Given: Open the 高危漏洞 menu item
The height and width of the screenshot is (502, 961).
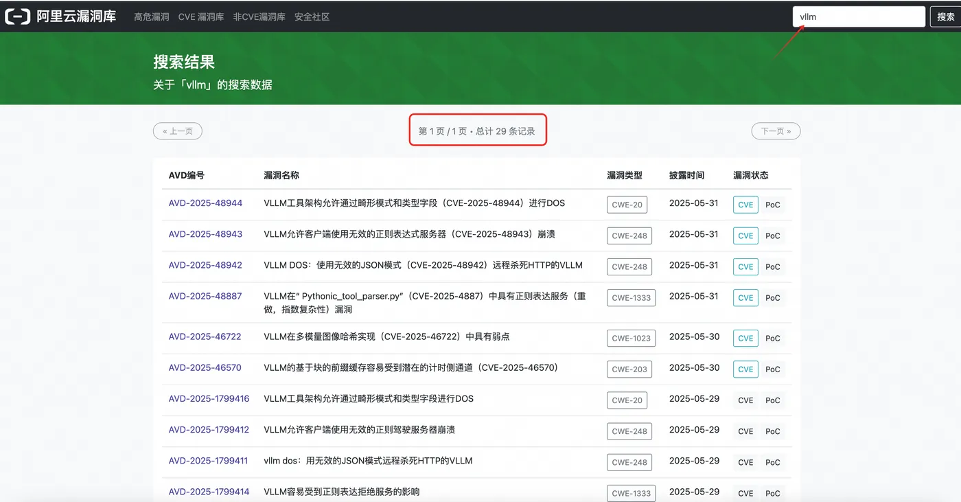Looking at the screenshot, I should coord(152,16).
